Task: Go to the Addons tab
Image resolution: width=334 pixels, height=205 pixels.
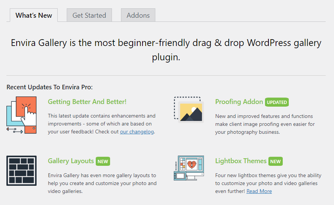Action: (138, 15)
